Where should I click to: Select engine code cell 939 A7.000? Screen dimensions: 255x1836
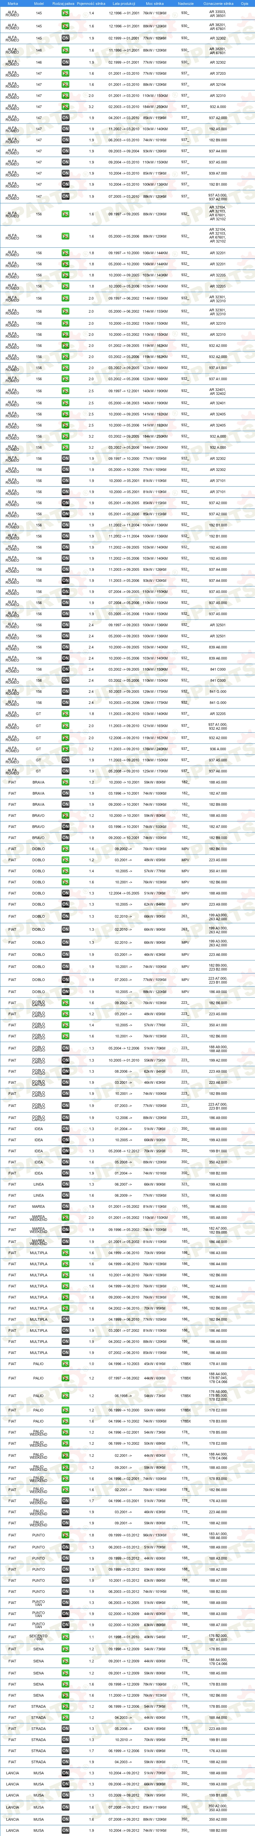218,173
